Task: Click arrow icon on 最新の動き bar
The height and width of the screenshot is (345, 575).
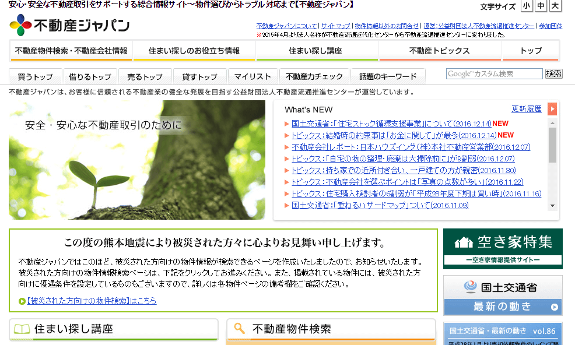Action: pyautogui.click(x=555, y=307)
